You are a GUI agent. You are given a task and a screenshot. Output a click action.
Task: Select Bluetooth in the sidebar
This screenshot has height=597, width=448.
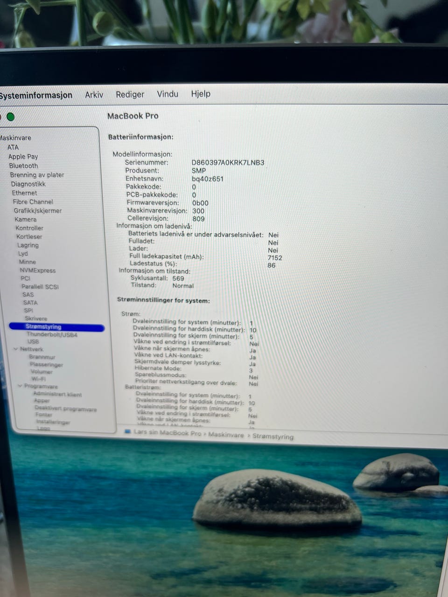(x=24, y=166)
